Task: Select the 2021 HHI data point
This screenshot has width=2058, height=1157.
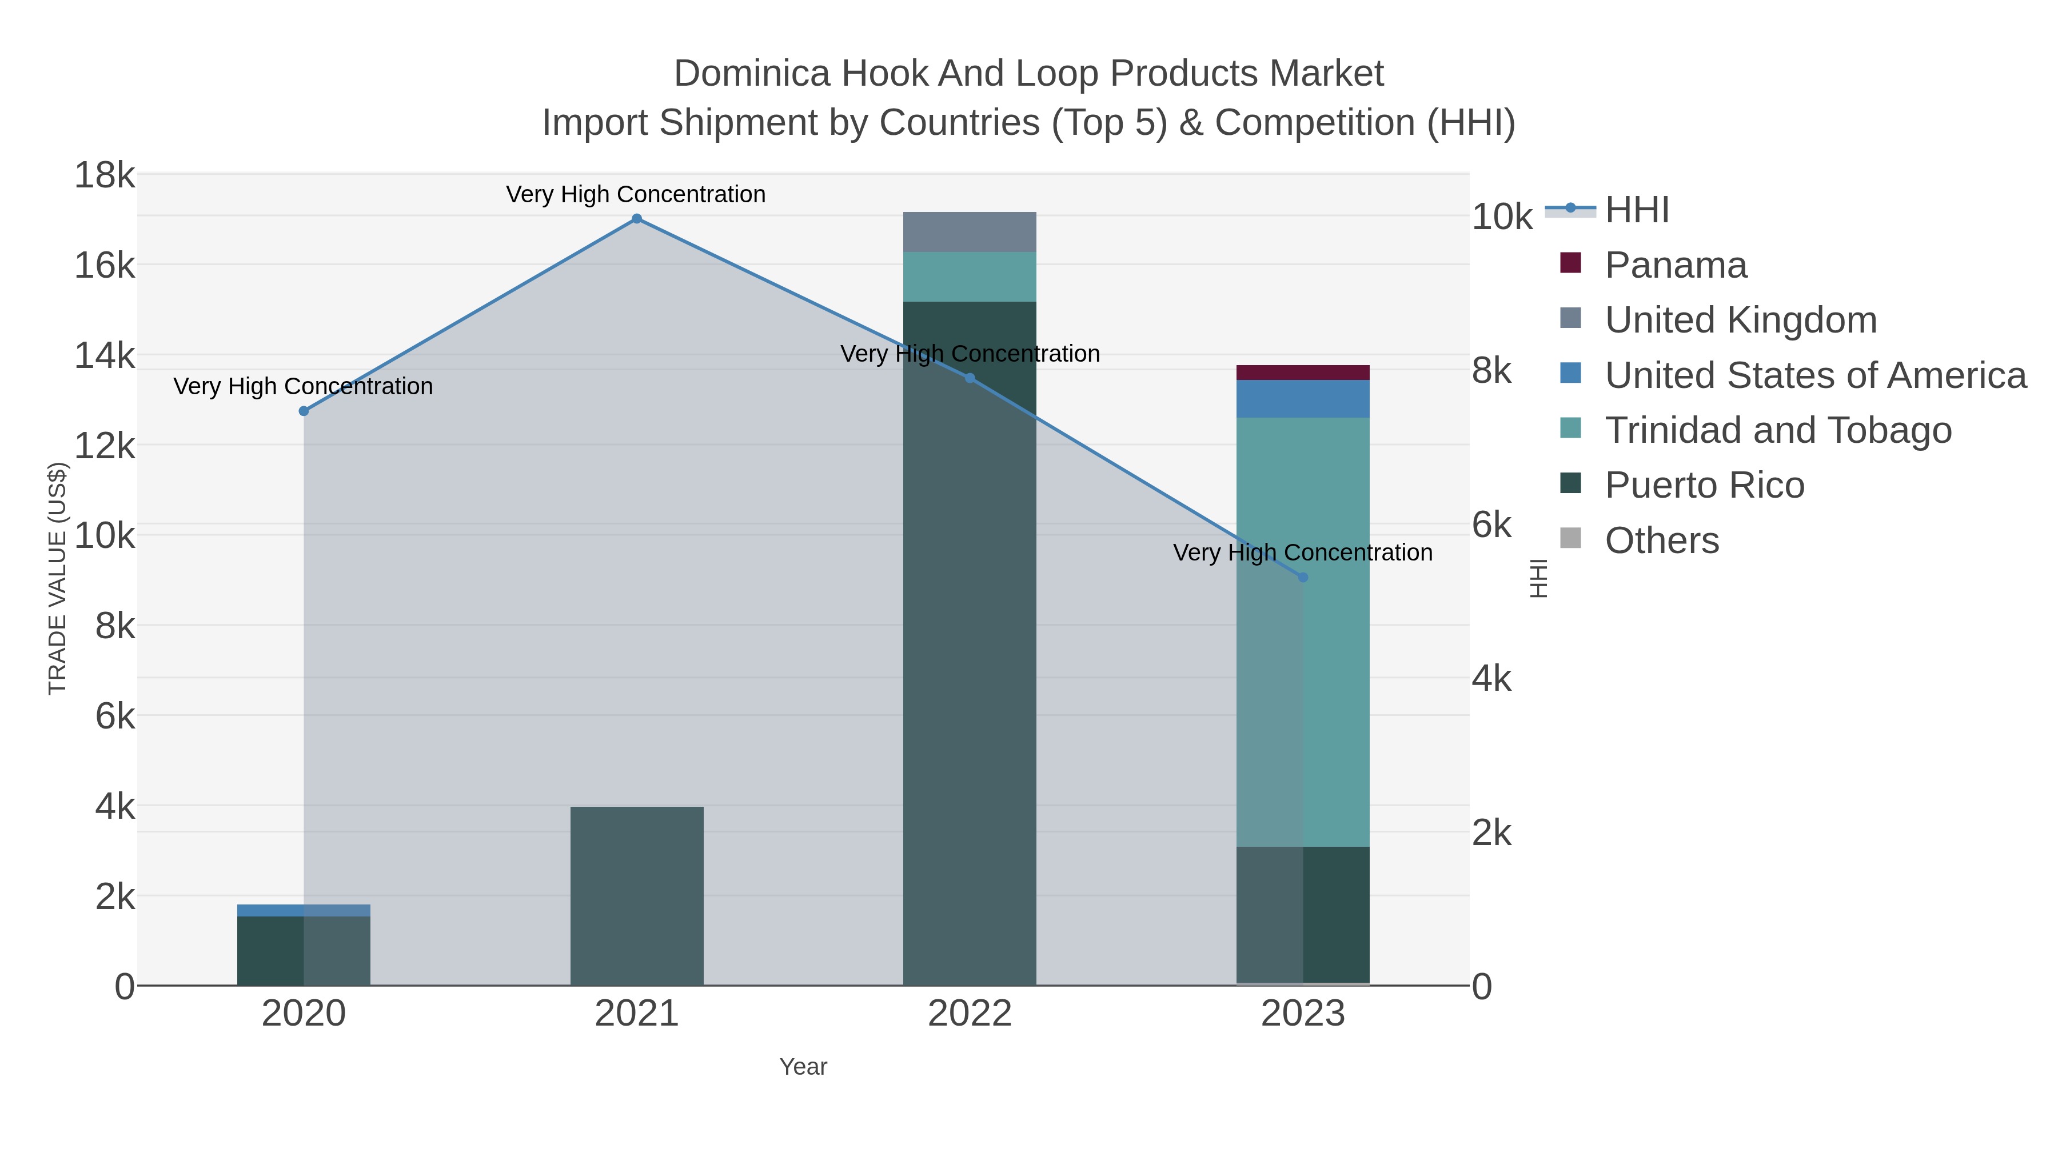Action: point(637,219)
